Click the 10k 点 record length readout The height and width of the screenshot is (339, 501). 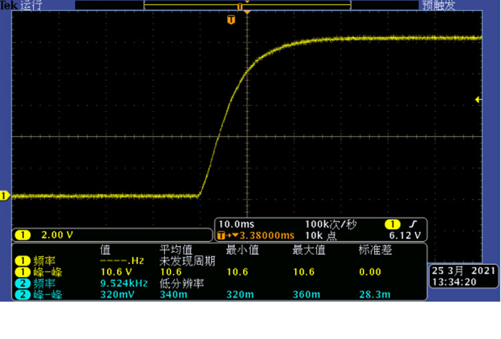pyautogui.click(x=321, y=236)
